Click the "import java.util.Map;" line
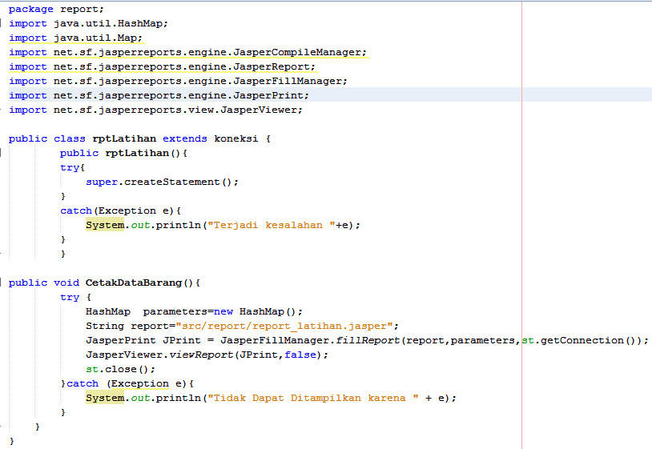Viewport: 652px width, 449px height. (75, 38)
